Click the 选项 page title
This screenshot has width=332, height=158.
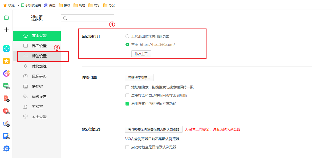37,18
